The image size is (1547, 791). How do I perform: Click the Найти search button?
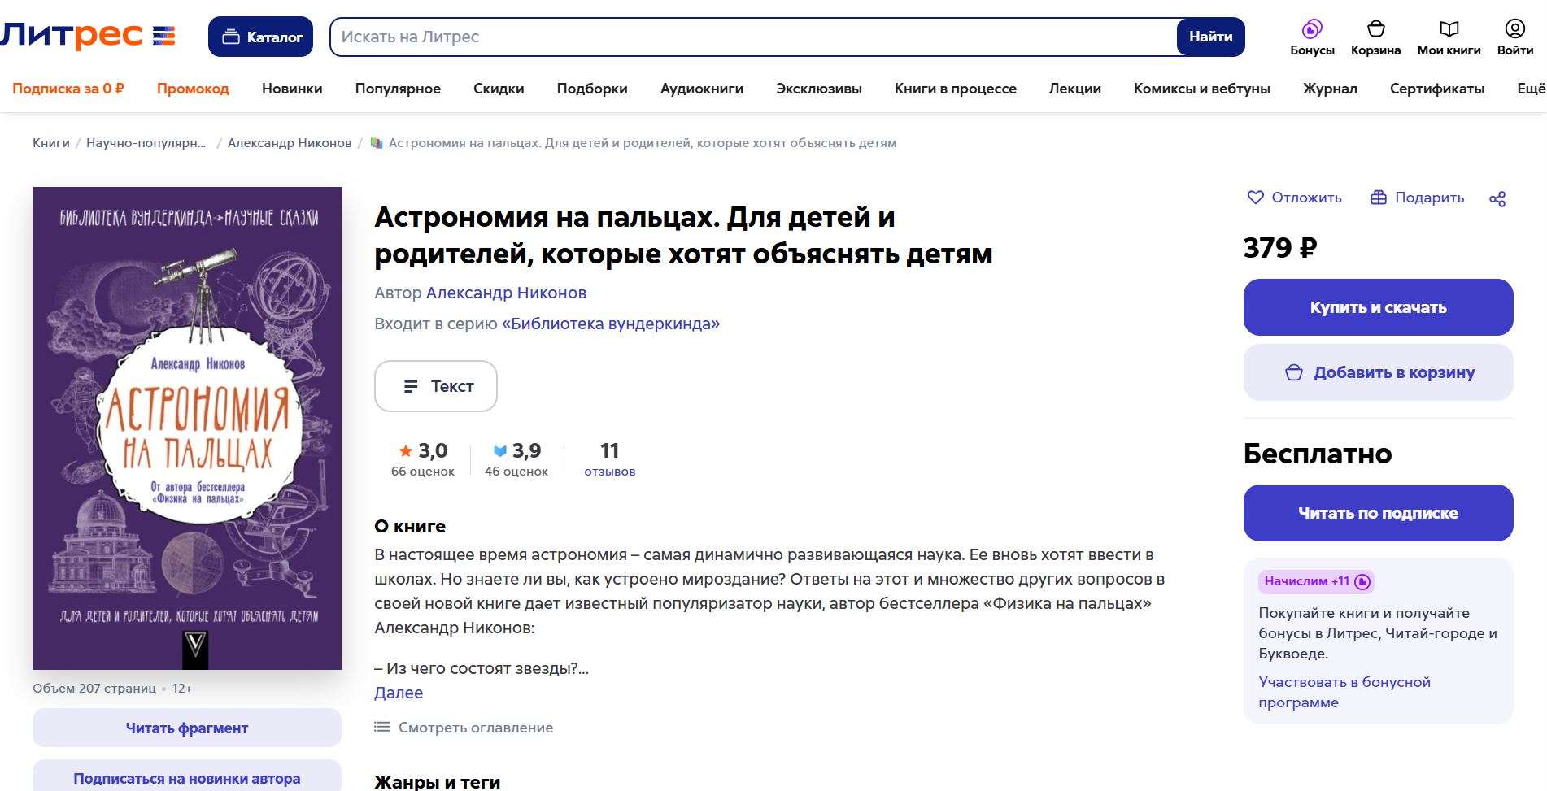(x=1210, y=37)
